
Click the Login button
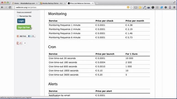click(21, 21)
